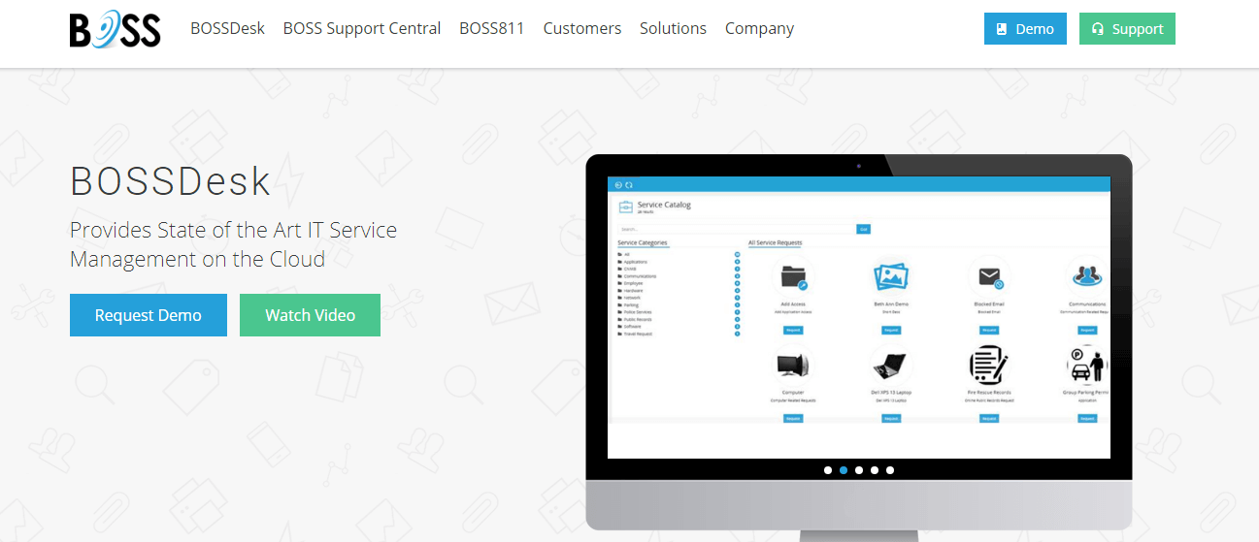Open the Customers navigation menu

(x=581, y=29)
